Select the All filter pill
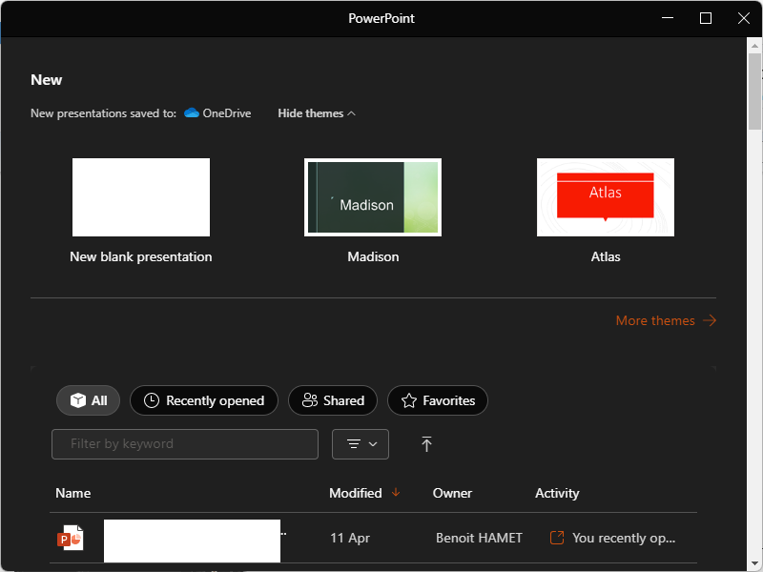This screenshot has height=572, width=763. [x=89, y=400]
